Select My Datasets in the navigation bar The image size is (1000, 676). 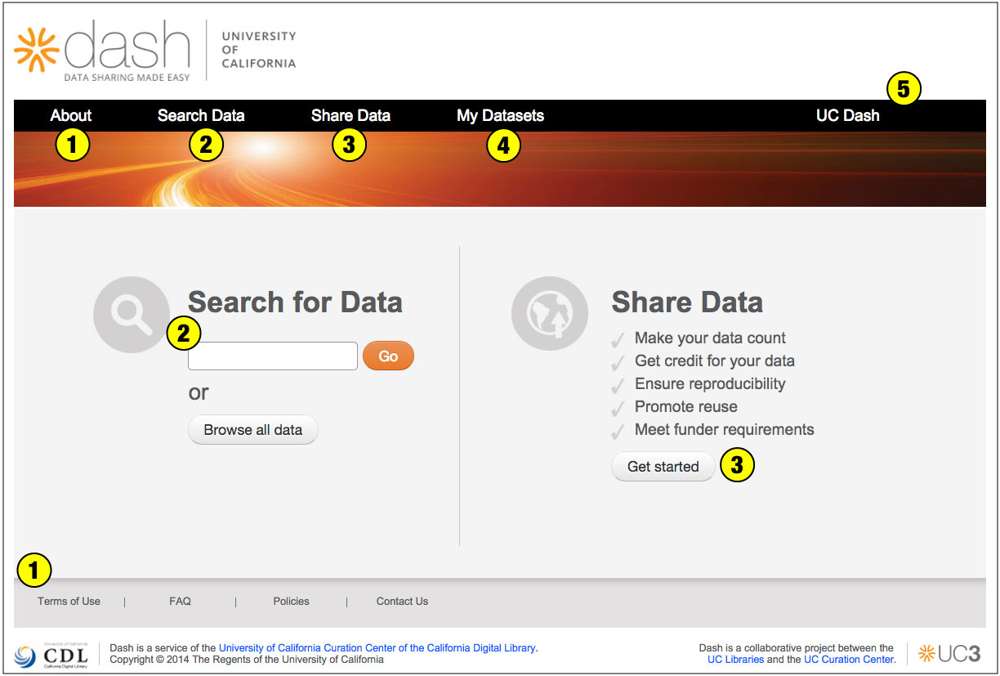(500, 115)
